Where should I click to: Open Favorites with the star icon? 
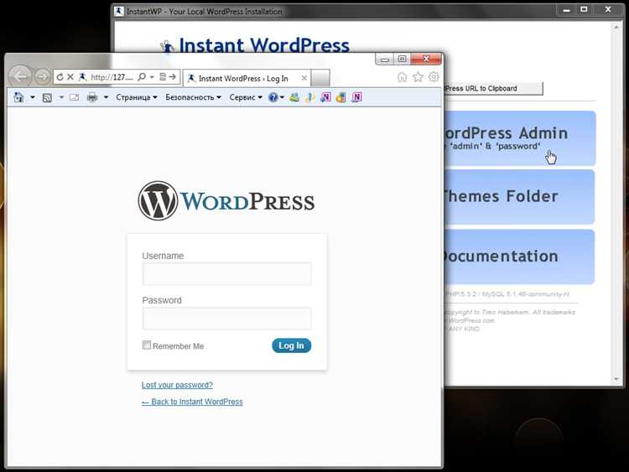418,76
